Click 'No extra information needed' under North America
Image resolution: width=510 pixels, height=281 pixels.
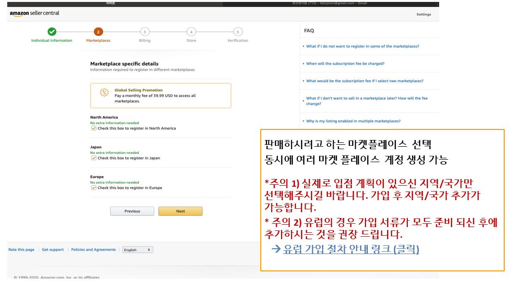pos(115,123)
